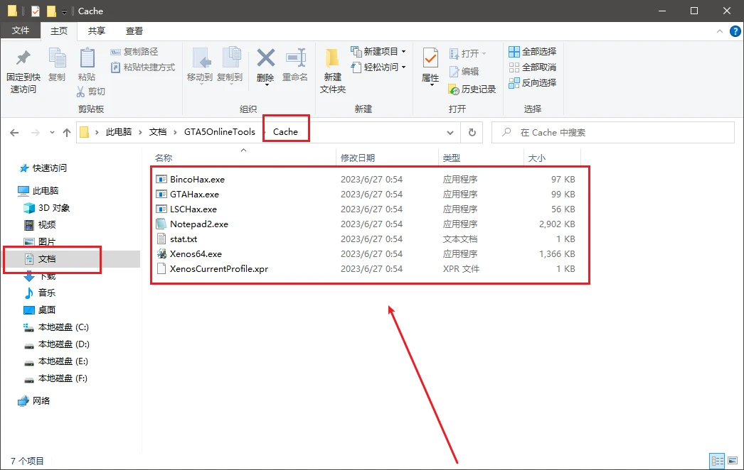744x470 pixels.
Task: Click the New Folder icon
Action: pyautogui.click(x=332, y=60)
